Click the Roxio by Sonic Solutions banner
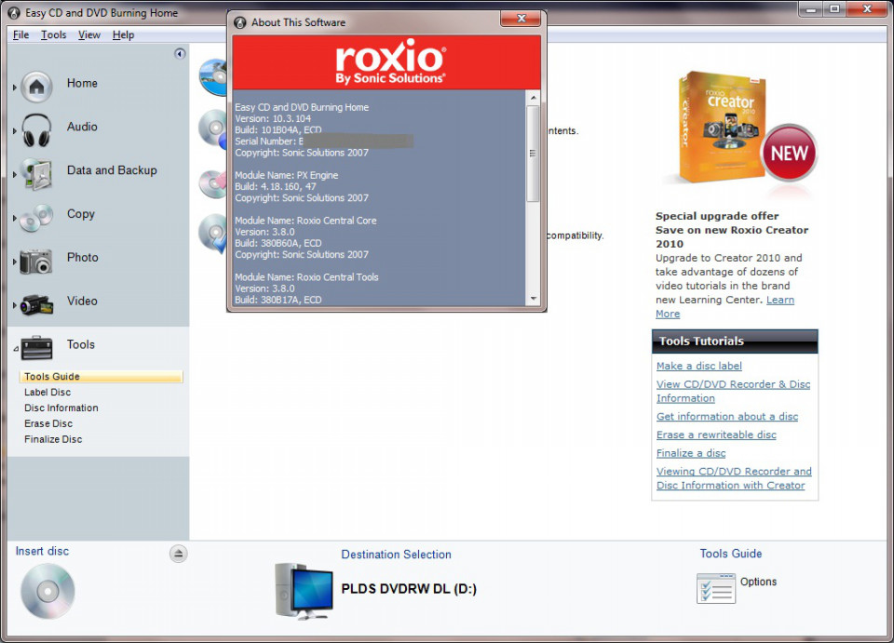This screenshot has width=894, height=643. click(x=386, y=62)
